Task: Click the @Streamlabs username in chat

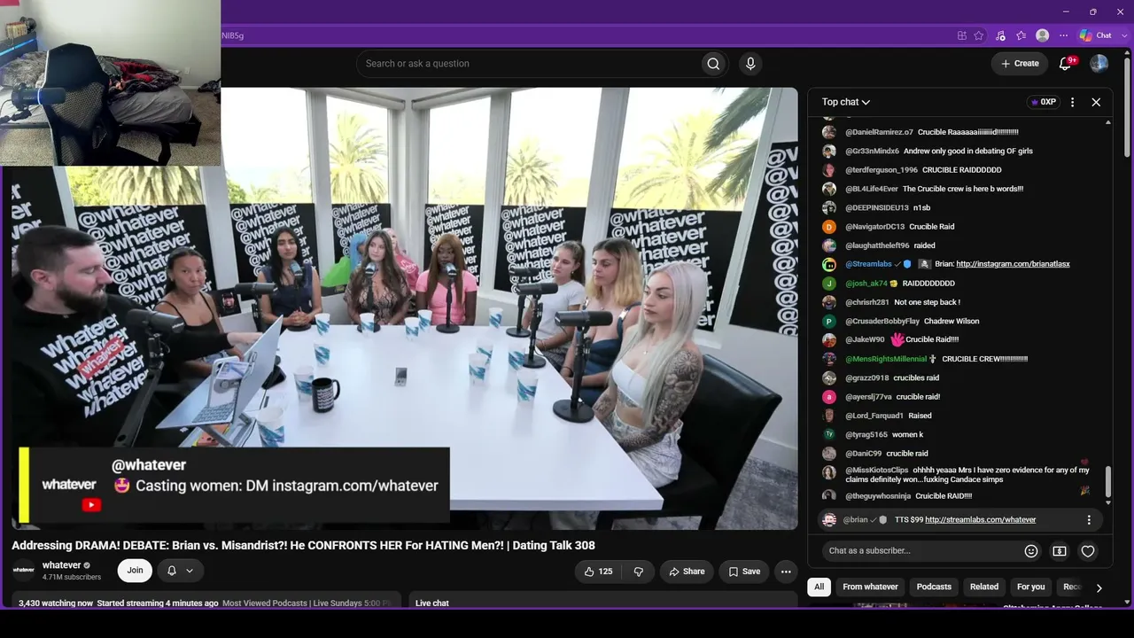Action: 868,264
